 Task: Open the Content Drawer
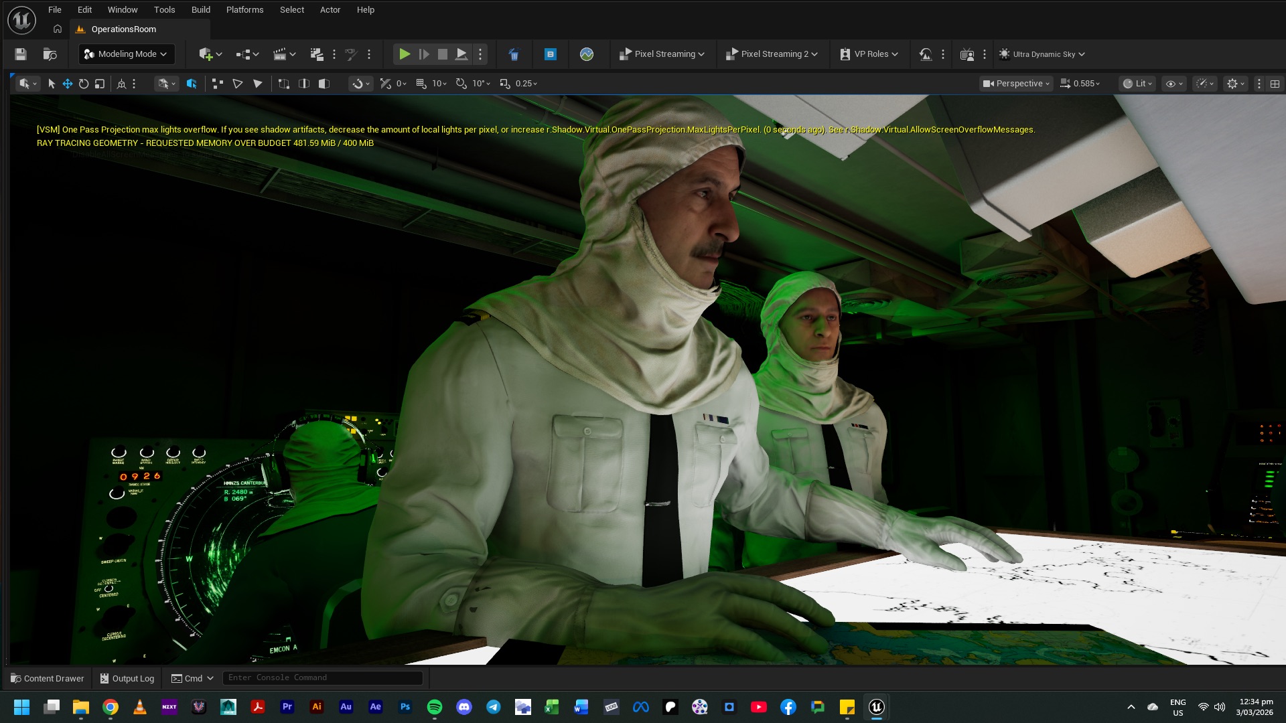click(47, 678)
